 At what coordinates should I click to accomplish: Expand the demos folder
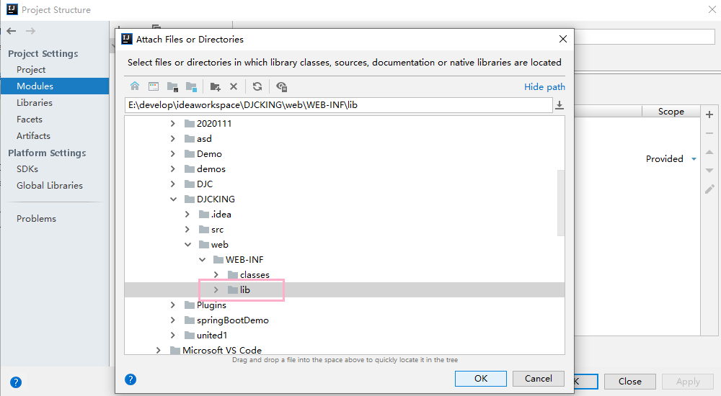173,168
